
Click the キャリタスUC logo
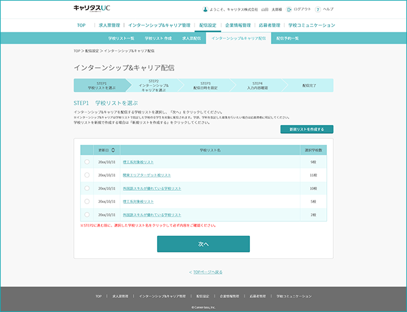pos(92,8)
